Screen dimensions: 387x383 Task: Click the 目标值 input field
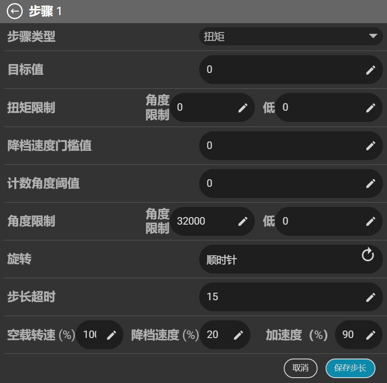291,69
